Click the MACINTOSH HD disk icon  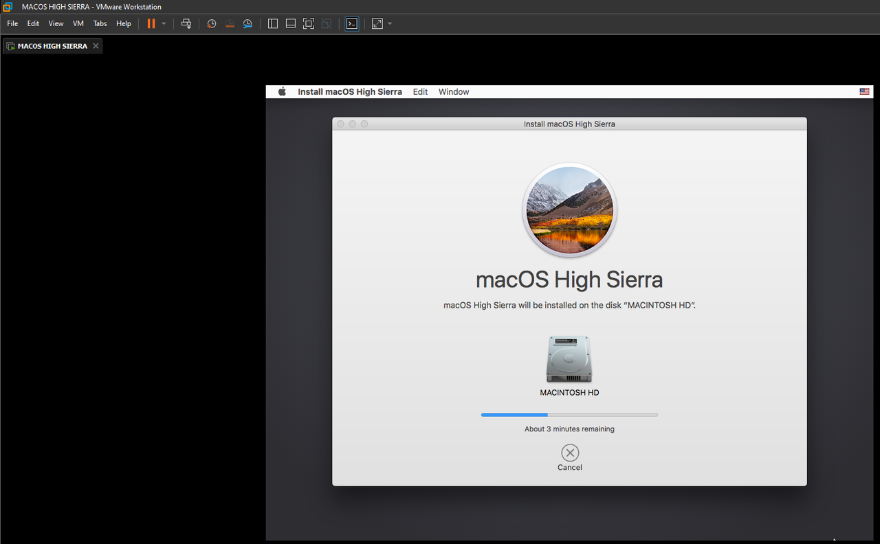coord(569,359)
